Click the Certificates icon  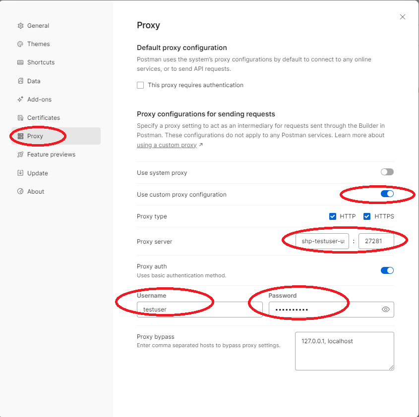[20, 118]
